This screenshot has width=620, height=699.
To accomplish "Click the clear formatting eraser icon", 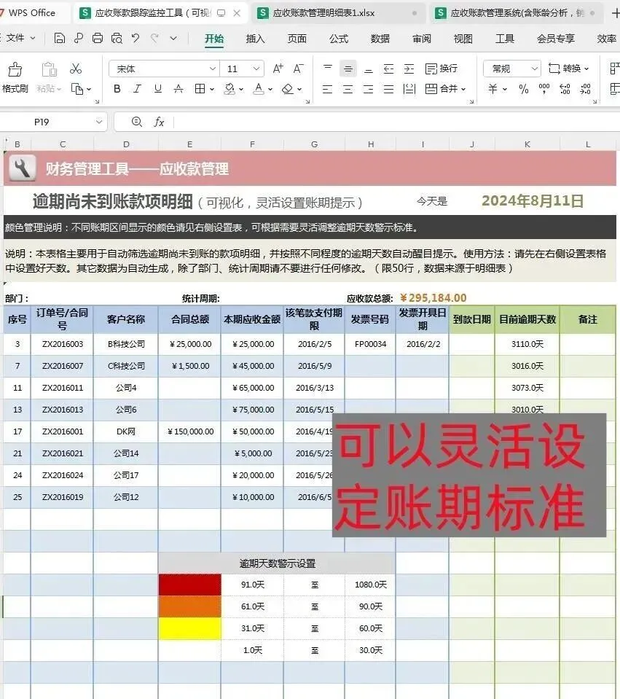I will click(x=288, y=89).
